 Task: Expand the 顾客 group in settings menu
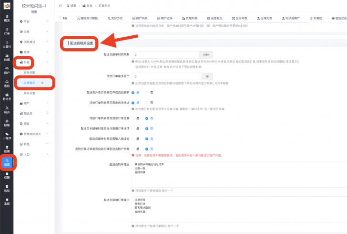click(34, 124)
